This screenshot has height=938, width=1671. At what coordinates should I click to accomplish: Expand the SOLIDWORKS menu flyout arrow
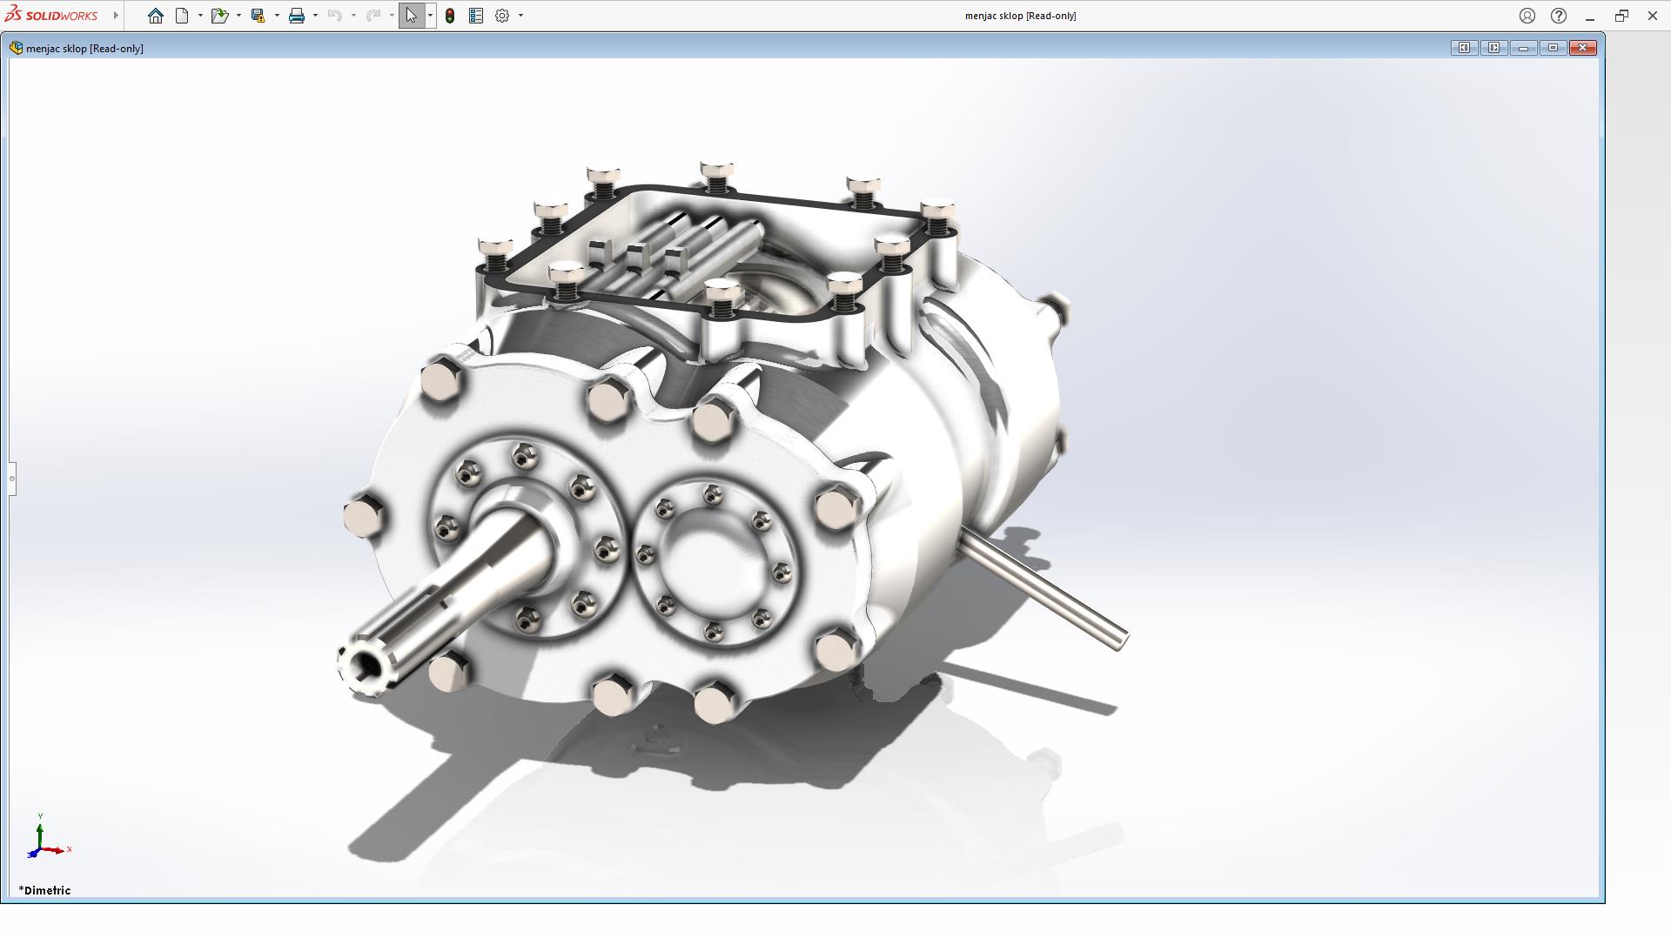[116, 16]
